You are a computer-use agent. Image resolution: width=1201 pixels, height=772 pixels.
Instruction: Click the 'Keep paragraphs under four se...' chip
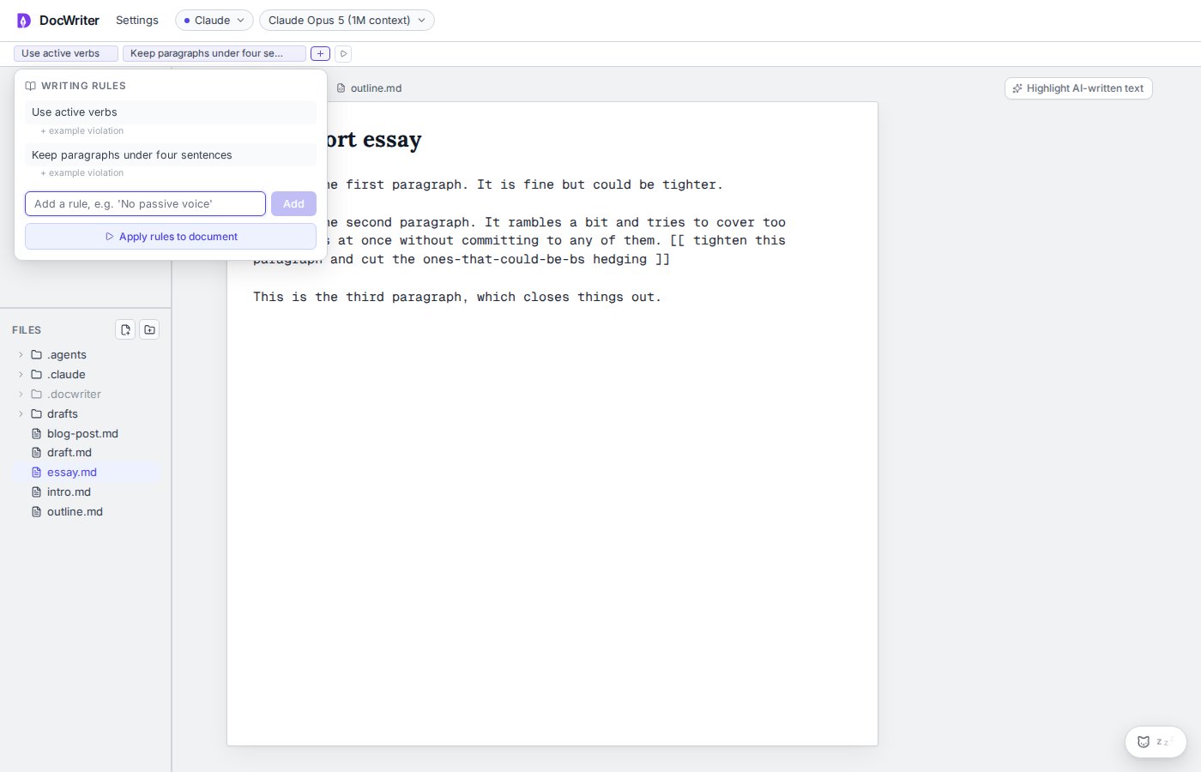(x=214, y=53)
